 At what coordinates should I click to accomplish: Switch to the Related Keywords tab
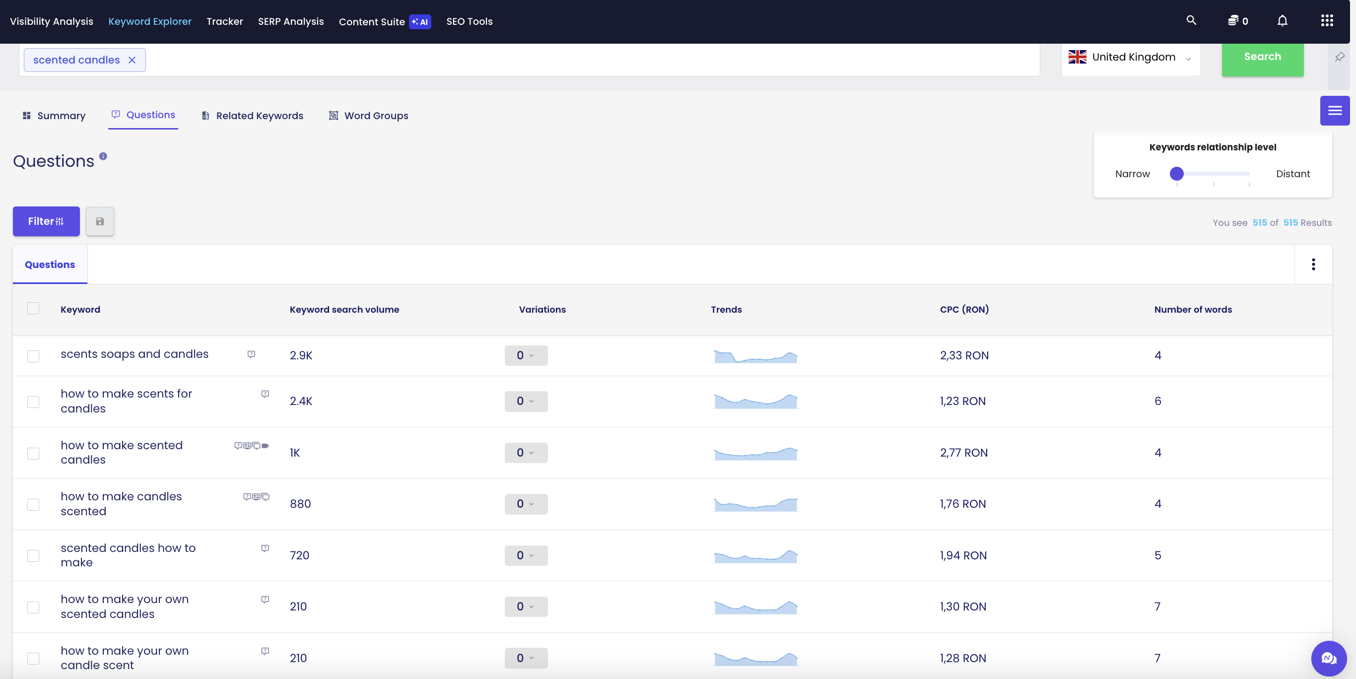(252, 115)
